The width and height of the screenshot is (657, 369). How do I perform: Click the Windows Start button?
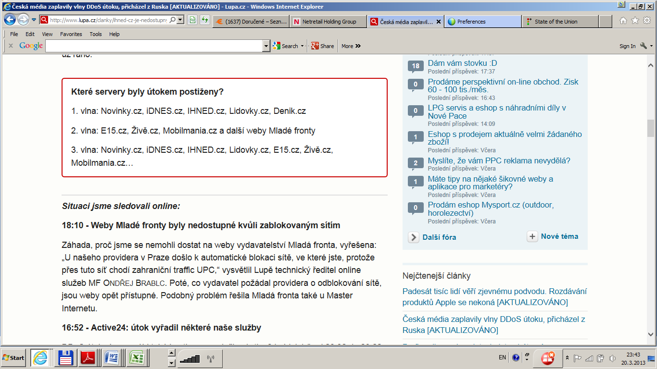click(x=13, y=358)
